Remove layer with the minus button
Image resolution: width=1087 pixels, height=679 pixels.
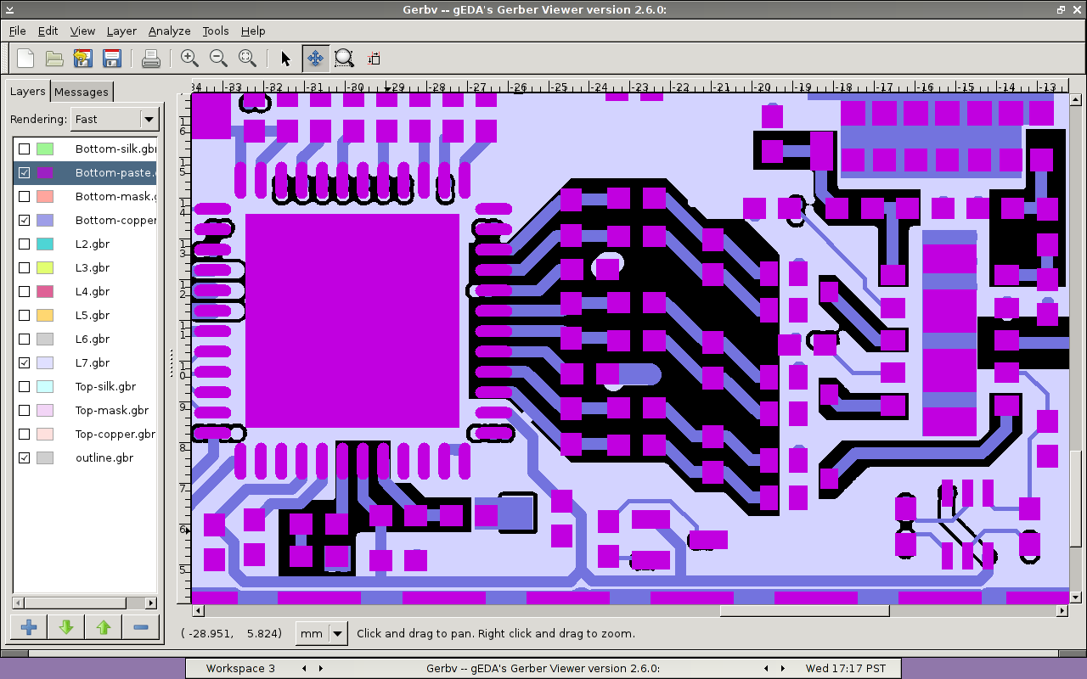141,627
